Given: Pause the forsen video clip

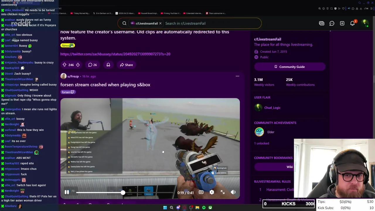Looking at the screenshot, I should [x=67, y=192].
